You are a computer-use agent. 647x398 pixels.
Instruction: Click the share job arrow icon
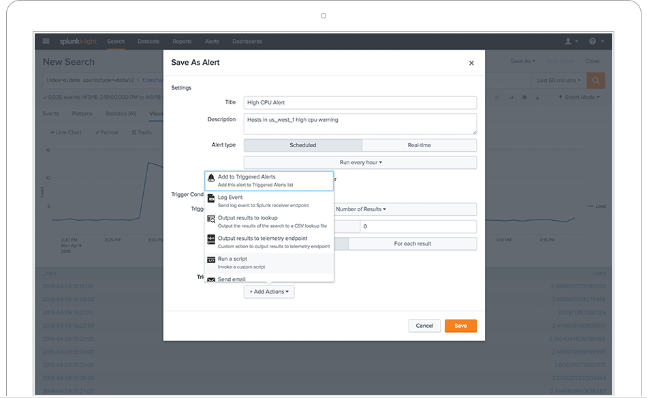point(511,97)
